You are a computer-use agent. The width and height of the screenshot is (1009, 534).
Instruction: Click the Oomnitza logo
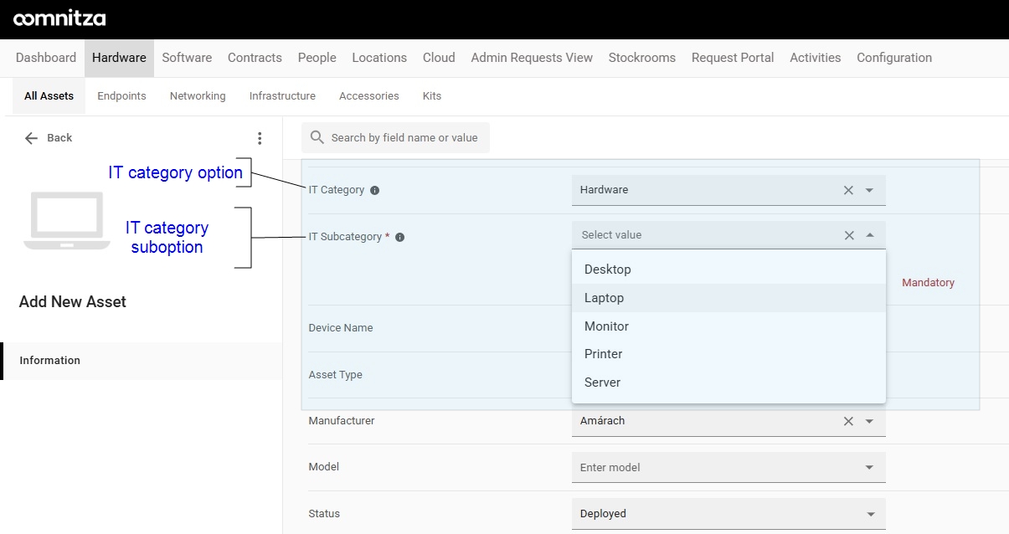tap(59, 18)
